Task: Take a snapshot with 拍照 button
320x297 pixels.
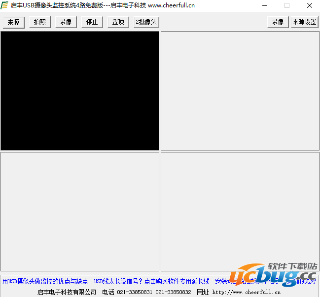Action: click(39, 22)
